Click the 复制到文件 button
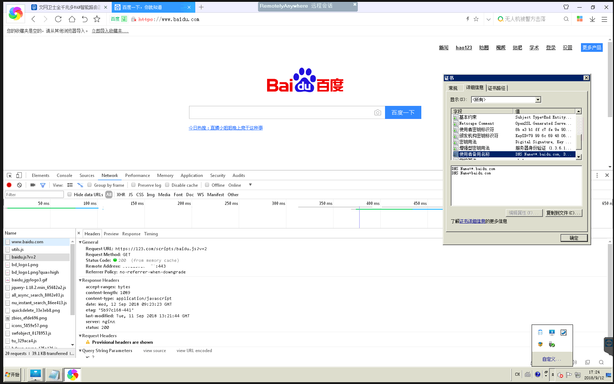 point(564,213)
